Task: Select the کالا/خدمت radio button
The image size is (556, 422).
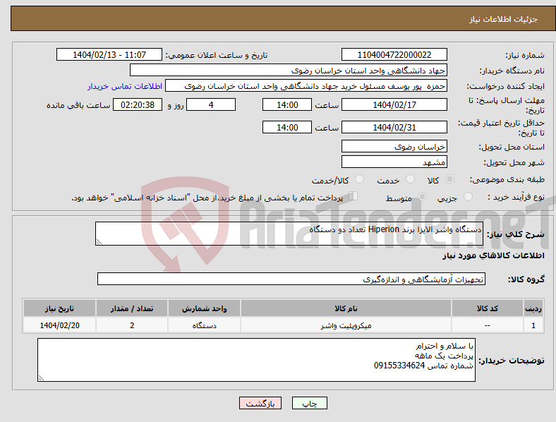Action: tap(360, 179)
